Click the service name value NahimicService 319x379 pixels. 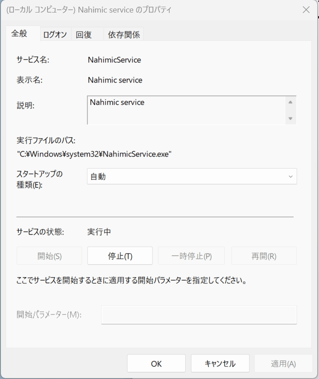pos(114,60)
